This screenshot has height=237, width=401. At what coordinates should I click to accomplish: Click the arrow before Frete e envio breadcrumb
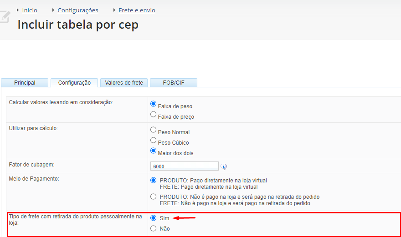click(x=114, y=10)
